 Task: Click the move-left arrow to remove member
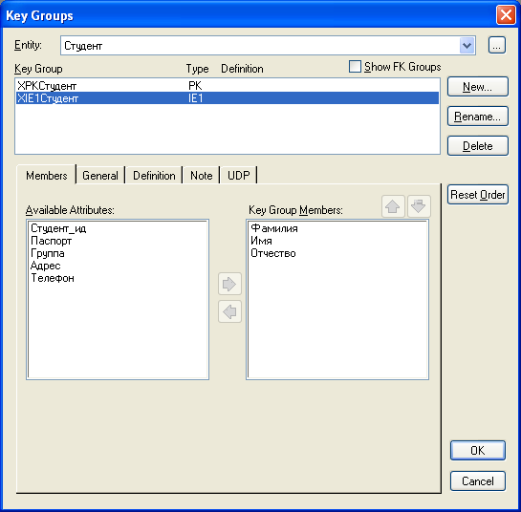click(x=229, y=311)
